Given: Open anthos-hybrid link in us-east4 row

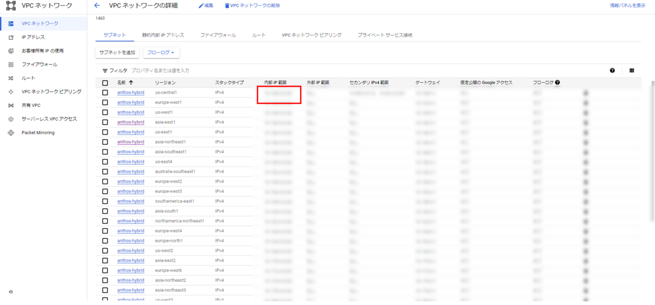Looking at the screenshot, I should point(130,161).
